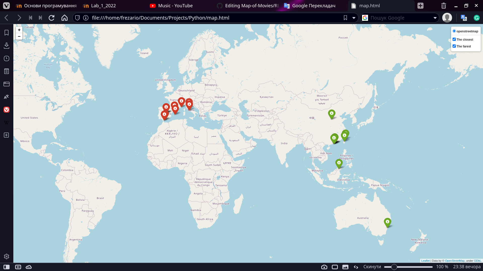Open the Wikipedia web panel
Screen dimensions: 483x271
6,122
